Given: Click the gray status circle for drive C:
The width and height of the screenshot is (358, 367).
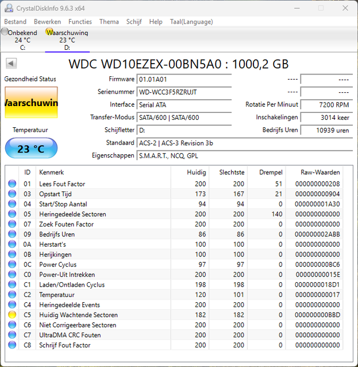Looking at the screenshot, I should pos(5,32).
